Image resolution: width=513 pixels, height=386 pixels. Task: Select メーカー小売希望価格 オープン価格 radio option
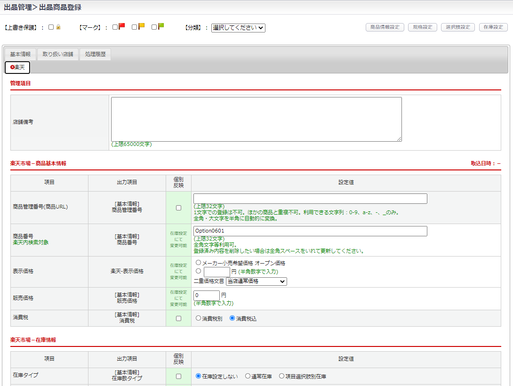point(199,263)
